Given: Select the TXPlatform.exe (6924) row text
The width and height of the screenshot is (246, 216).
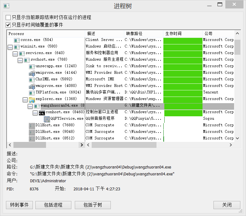Looking at the screenshot, I should (x=58, y=92).
